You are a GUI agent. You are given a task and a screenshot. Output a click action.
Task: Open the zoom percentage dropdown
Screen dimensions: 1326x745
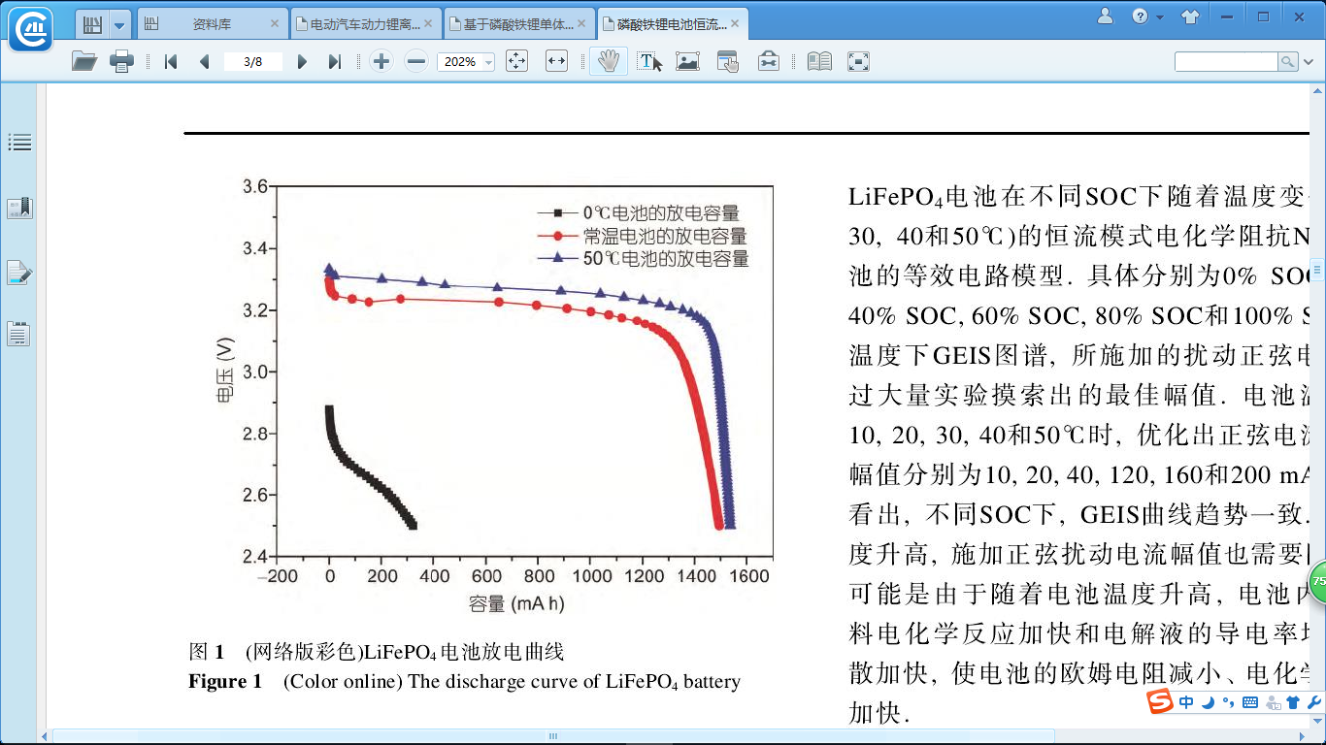tap(487, 62)
